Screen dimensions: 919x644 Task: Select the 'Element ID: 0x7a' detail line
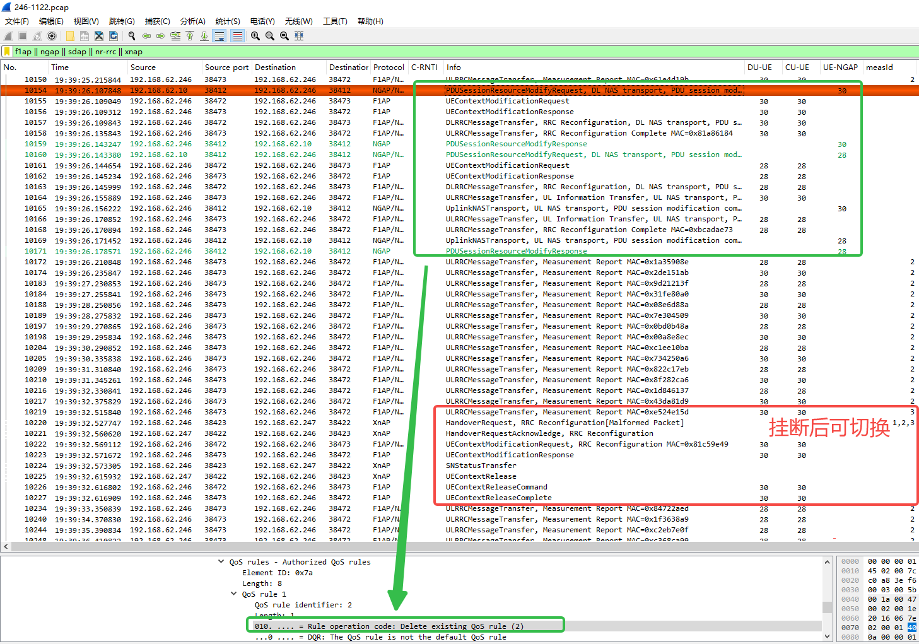tap(278, 573)
